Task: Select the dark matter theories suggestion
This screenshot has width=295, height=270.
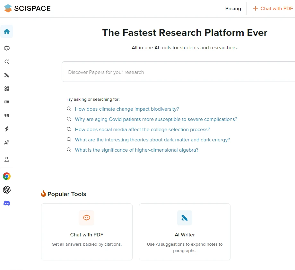Action: tap(152, 140)
